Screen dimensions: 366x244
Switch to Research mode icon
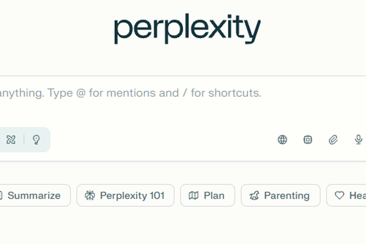11,140
